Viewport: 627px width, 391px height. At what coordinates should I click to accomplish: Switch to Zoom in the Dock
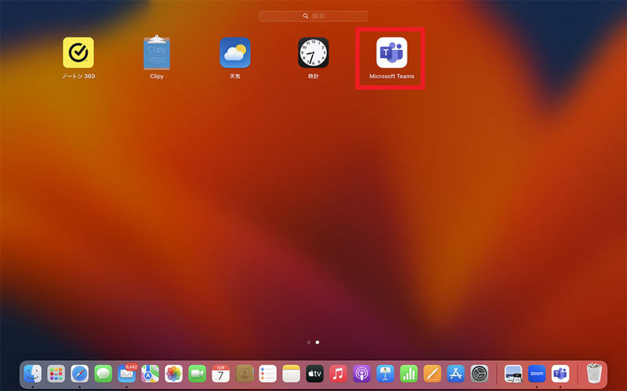(x=537, y=374)
